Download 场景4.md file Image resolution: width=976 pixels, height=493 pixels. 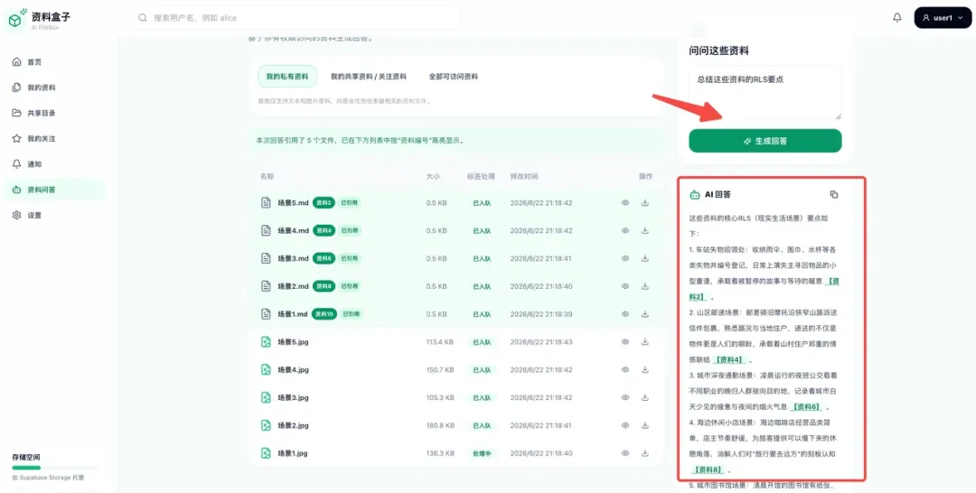point(645,230)
